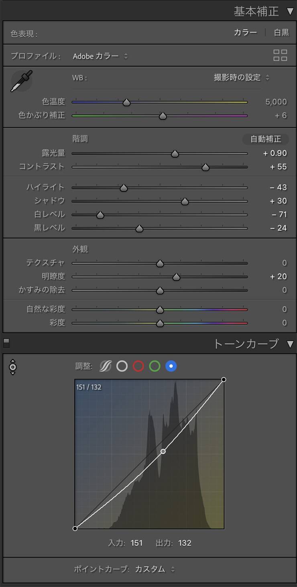This screenshot has width=297, height=587.
Task: Select the top-right curve endpoint
Action: 224,380
